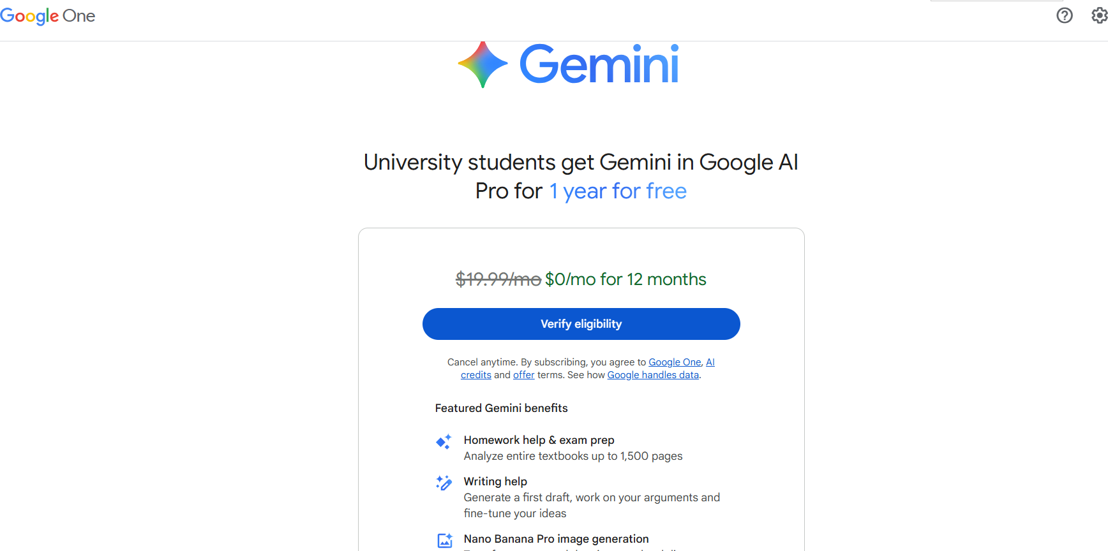This screenshot has width=1108, height=551.
Task: Click the crossed-out $19.99/mo price
Action: click(498, 279)
